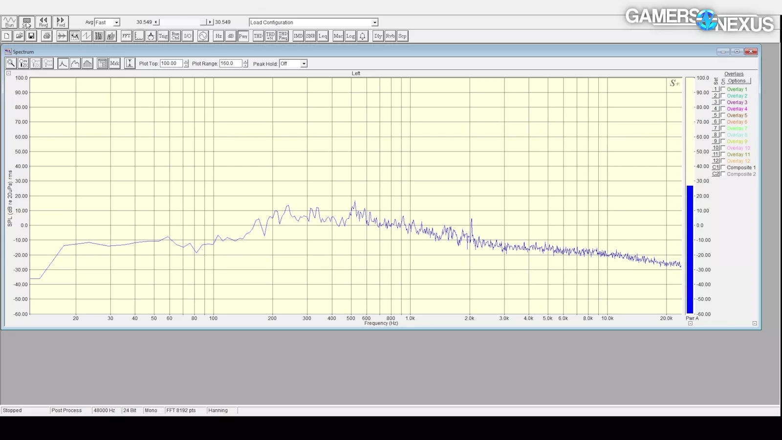Check the Composite 1 checkbox
Viewport: 782px width, 440px height.
723,168
